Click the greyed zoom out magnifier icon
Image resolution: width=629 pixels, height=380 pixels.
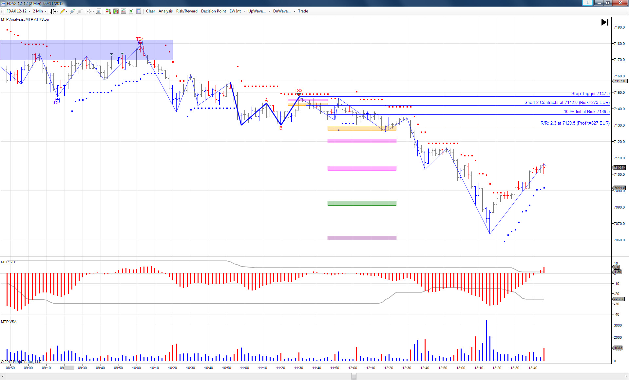(80, 11)
